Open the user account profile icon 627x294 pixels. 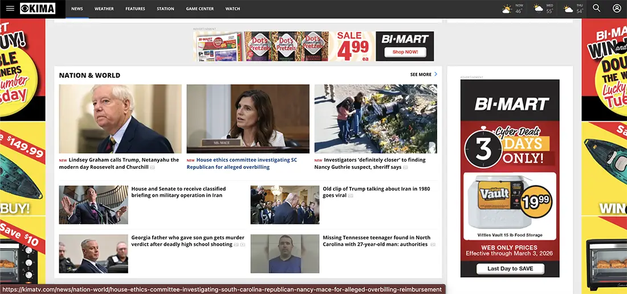tap(617, 9)
